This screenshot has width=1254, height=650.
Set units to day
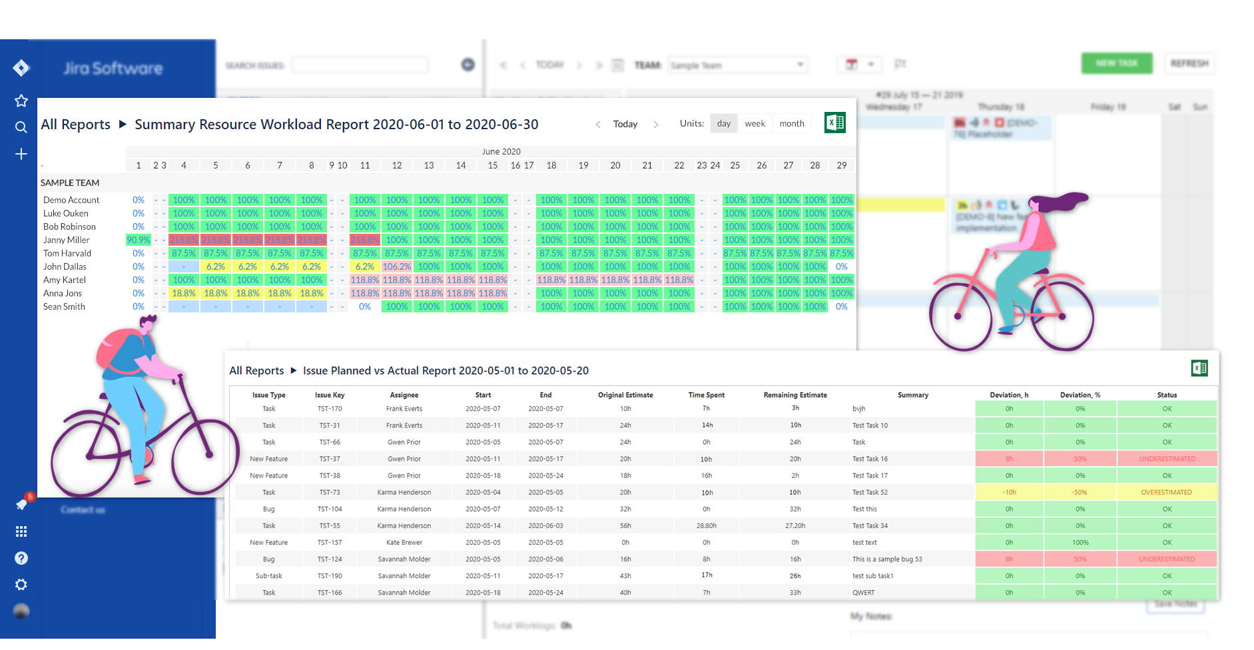coord(724,123)
